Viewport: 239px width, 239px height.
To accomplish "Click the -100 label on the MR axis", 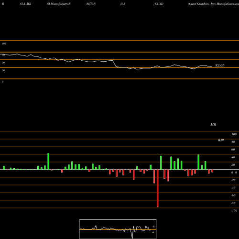I will coord(234,211).
